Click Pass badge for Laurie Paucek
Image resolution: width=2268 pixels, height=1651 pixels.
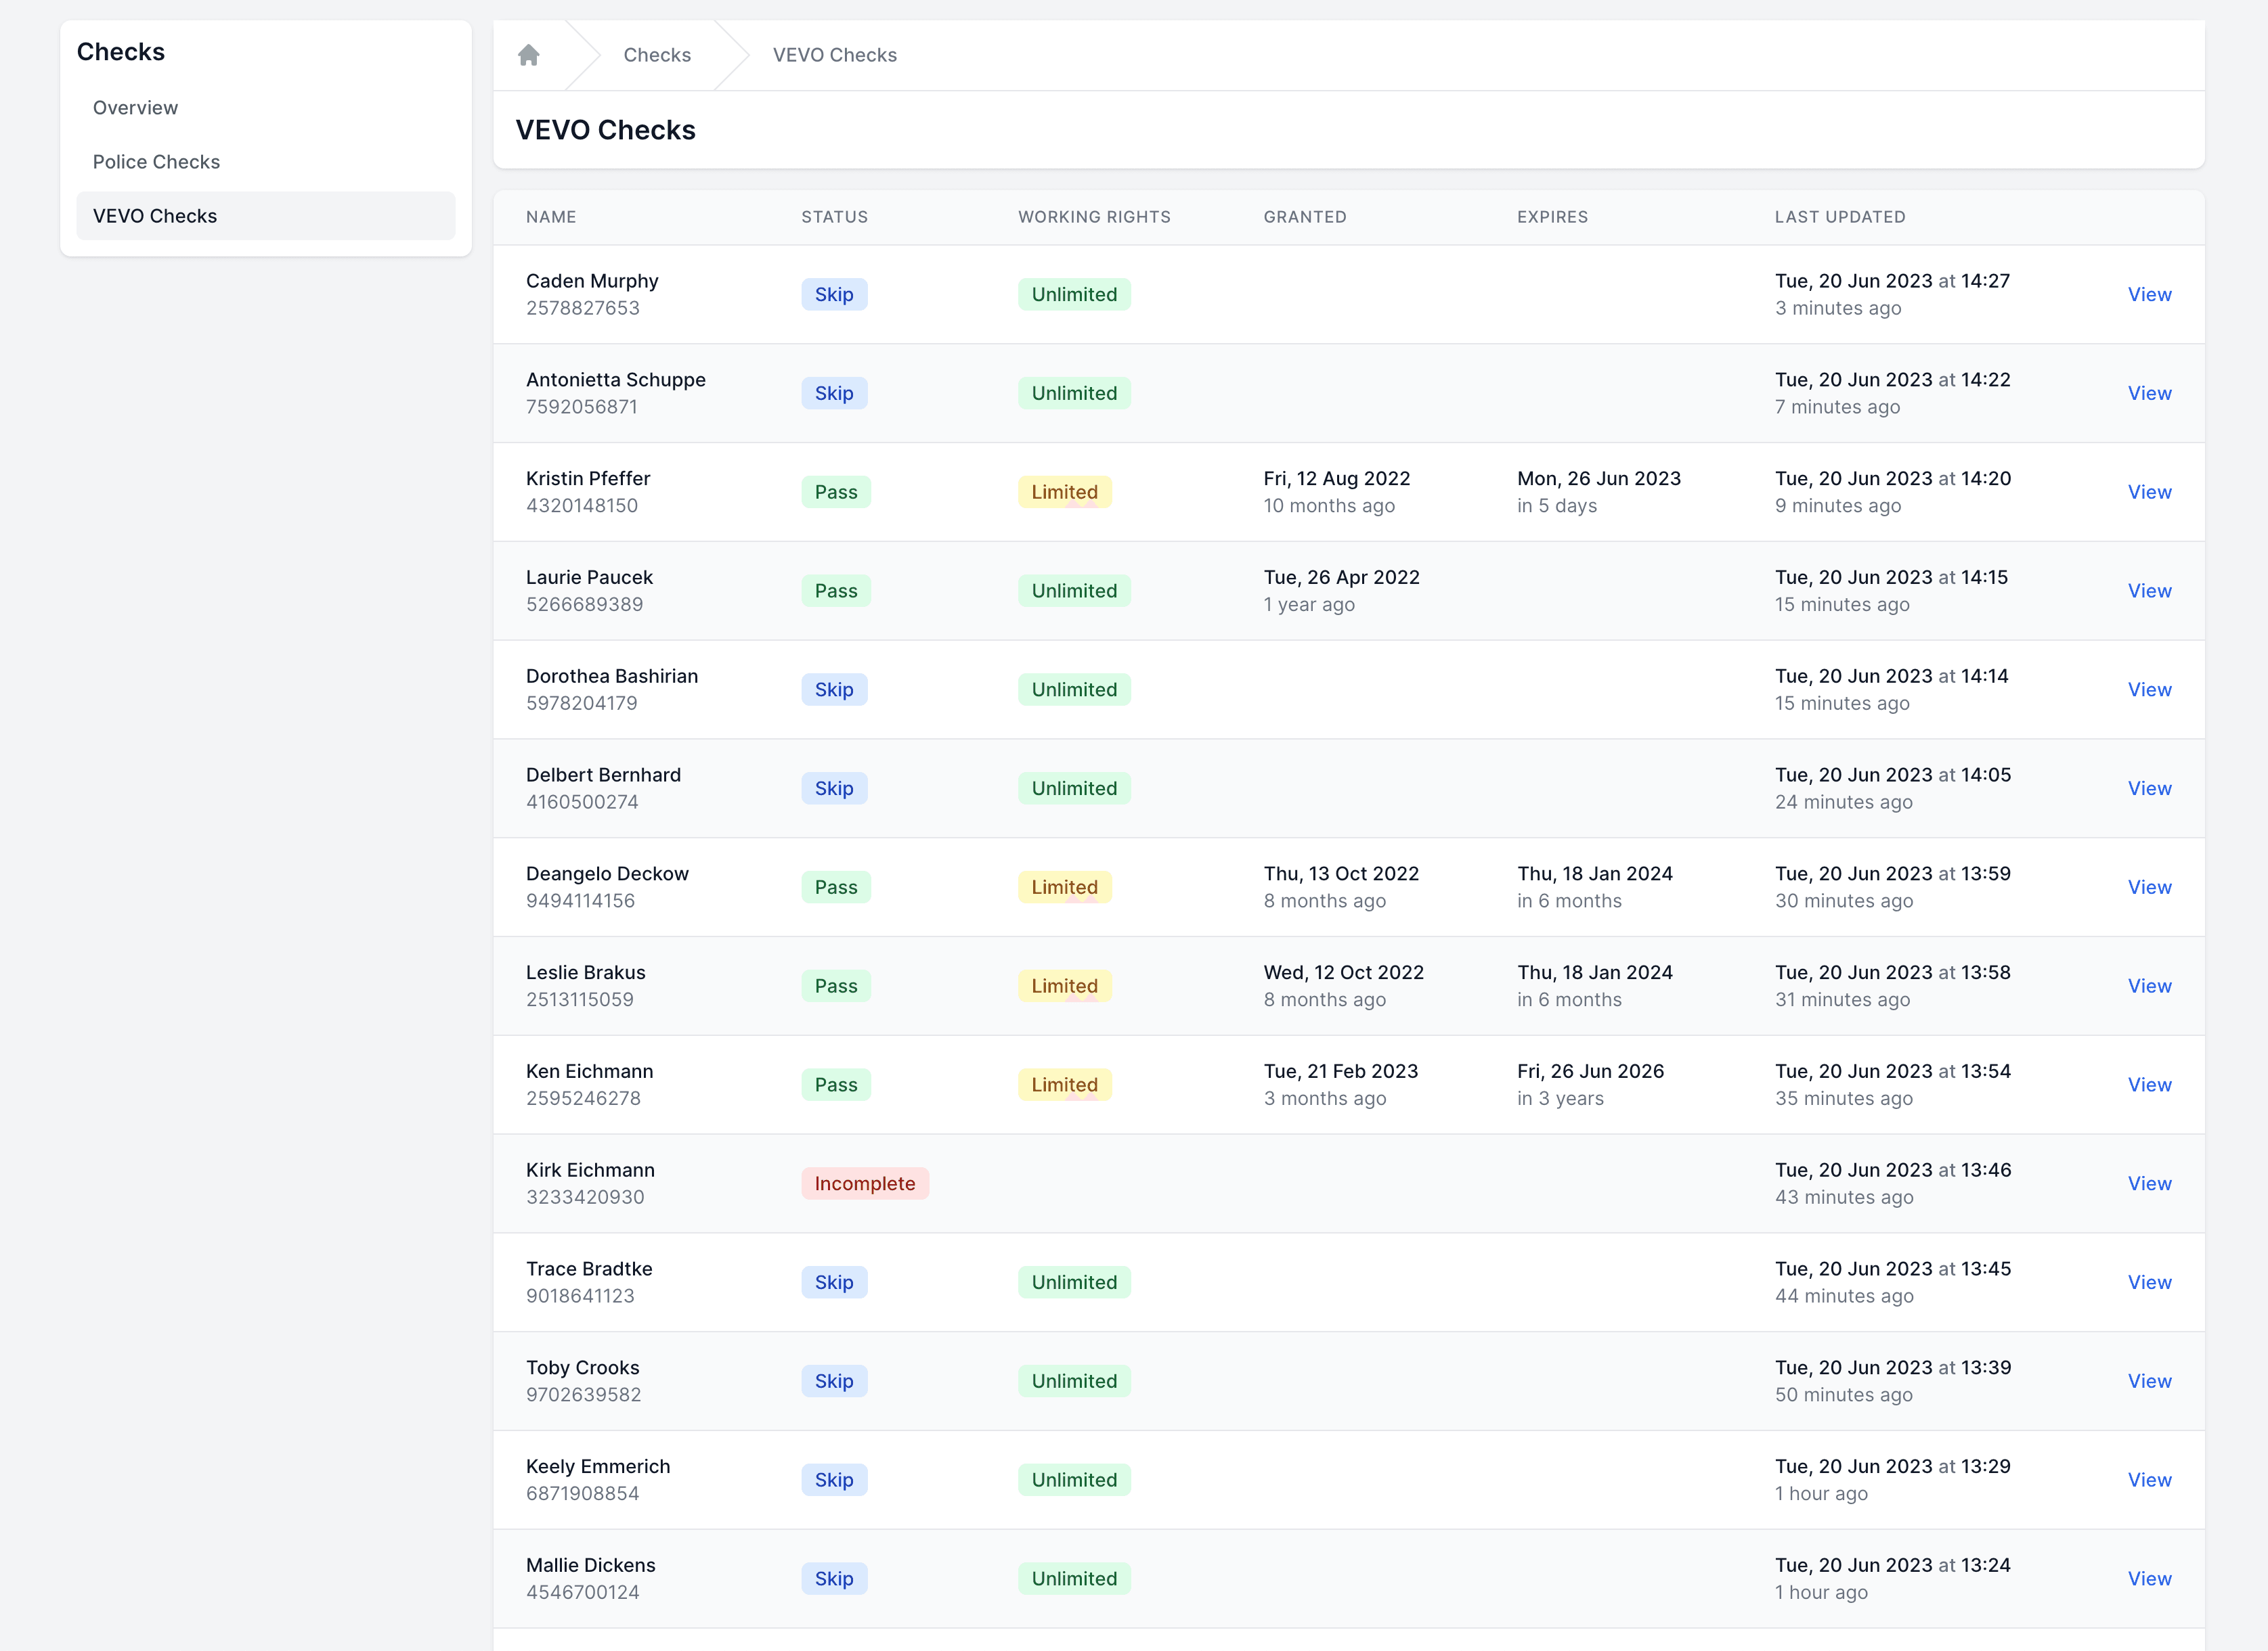pos(835,591)
